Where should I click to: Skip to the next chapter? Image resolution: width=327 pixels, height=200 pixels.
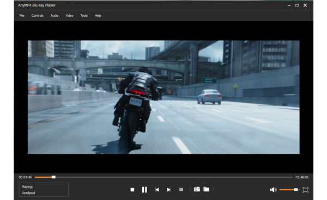[x=168, y=190]
